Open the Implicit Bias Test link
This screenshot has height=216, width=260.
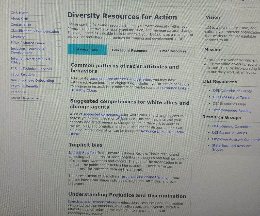pyautogui.click(x=83, y=153)
